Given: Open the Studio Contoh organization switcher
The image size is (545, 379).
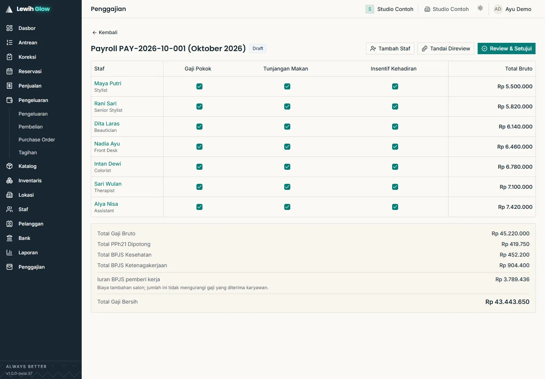Looking at the screenshot, I should pos(389,9).
